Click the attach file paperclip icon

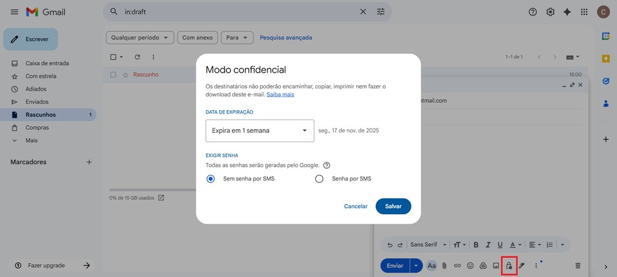click(x=444, y=266)
